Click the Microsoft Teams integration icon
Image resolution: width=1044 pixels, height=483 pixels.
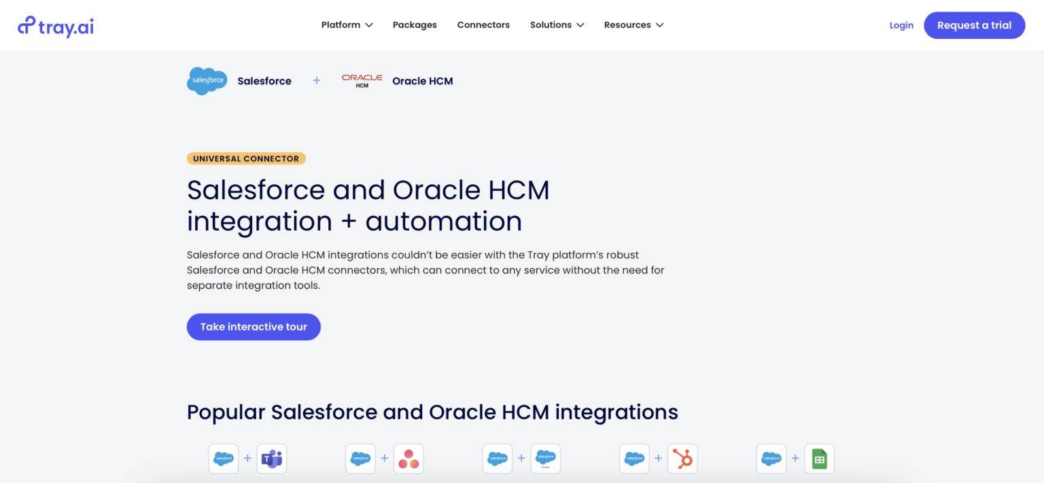point(271,459)
